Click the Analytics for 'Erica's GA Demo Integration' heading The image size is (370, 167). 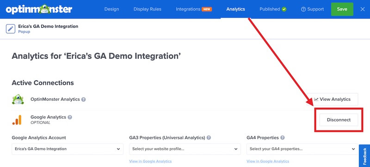coord(96,56)
